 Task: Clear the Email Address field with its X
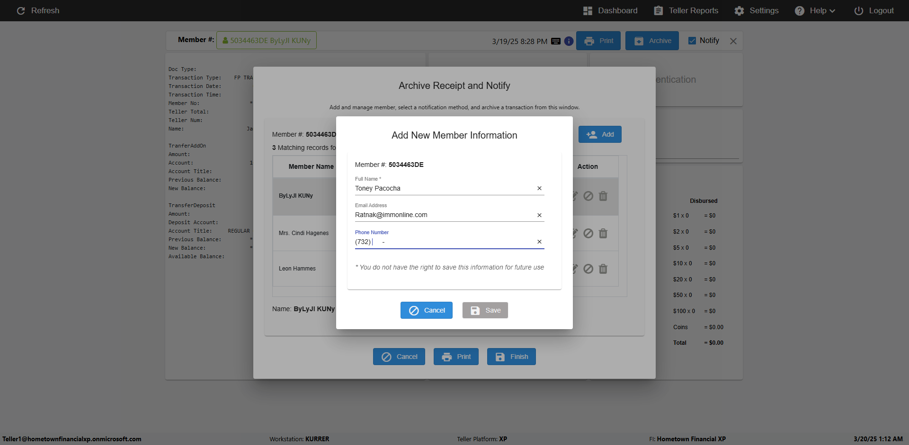click(539, 215)
